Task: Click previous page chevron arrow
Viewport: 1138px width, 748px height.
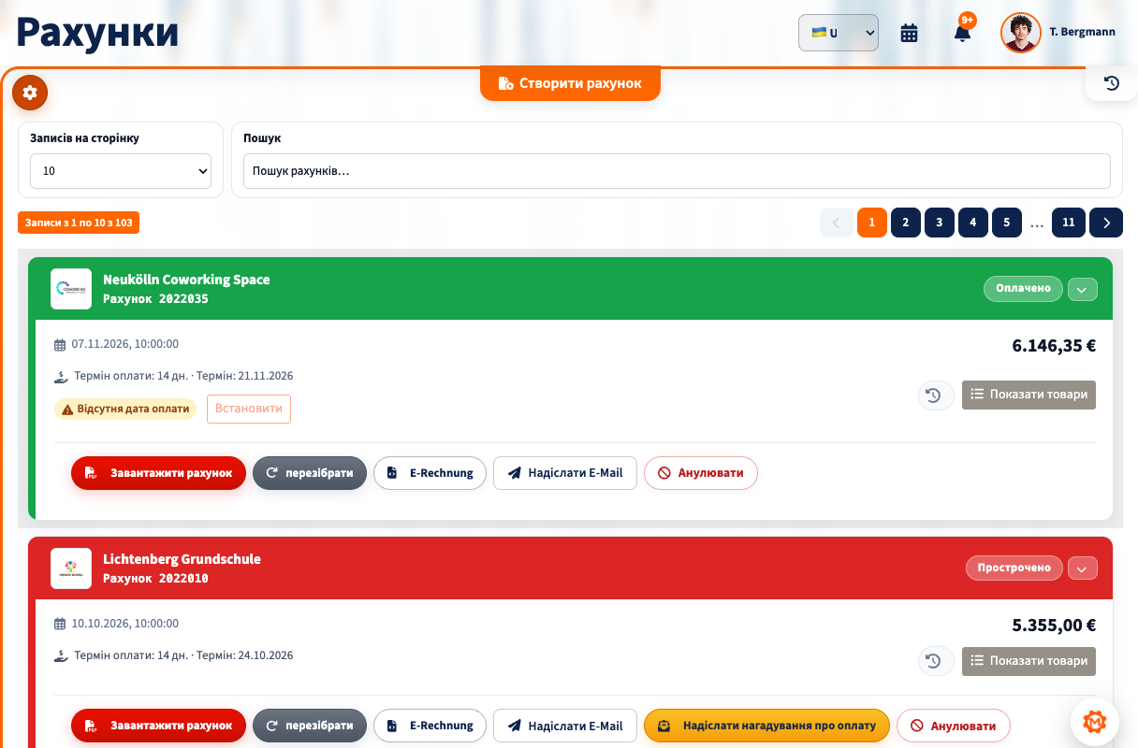Action: [837, 223]
